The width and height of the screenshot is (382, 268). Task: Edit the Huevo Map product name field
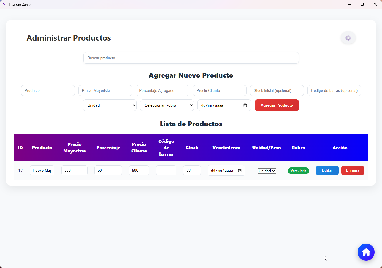pyautogui.click(x=42, y=170)
